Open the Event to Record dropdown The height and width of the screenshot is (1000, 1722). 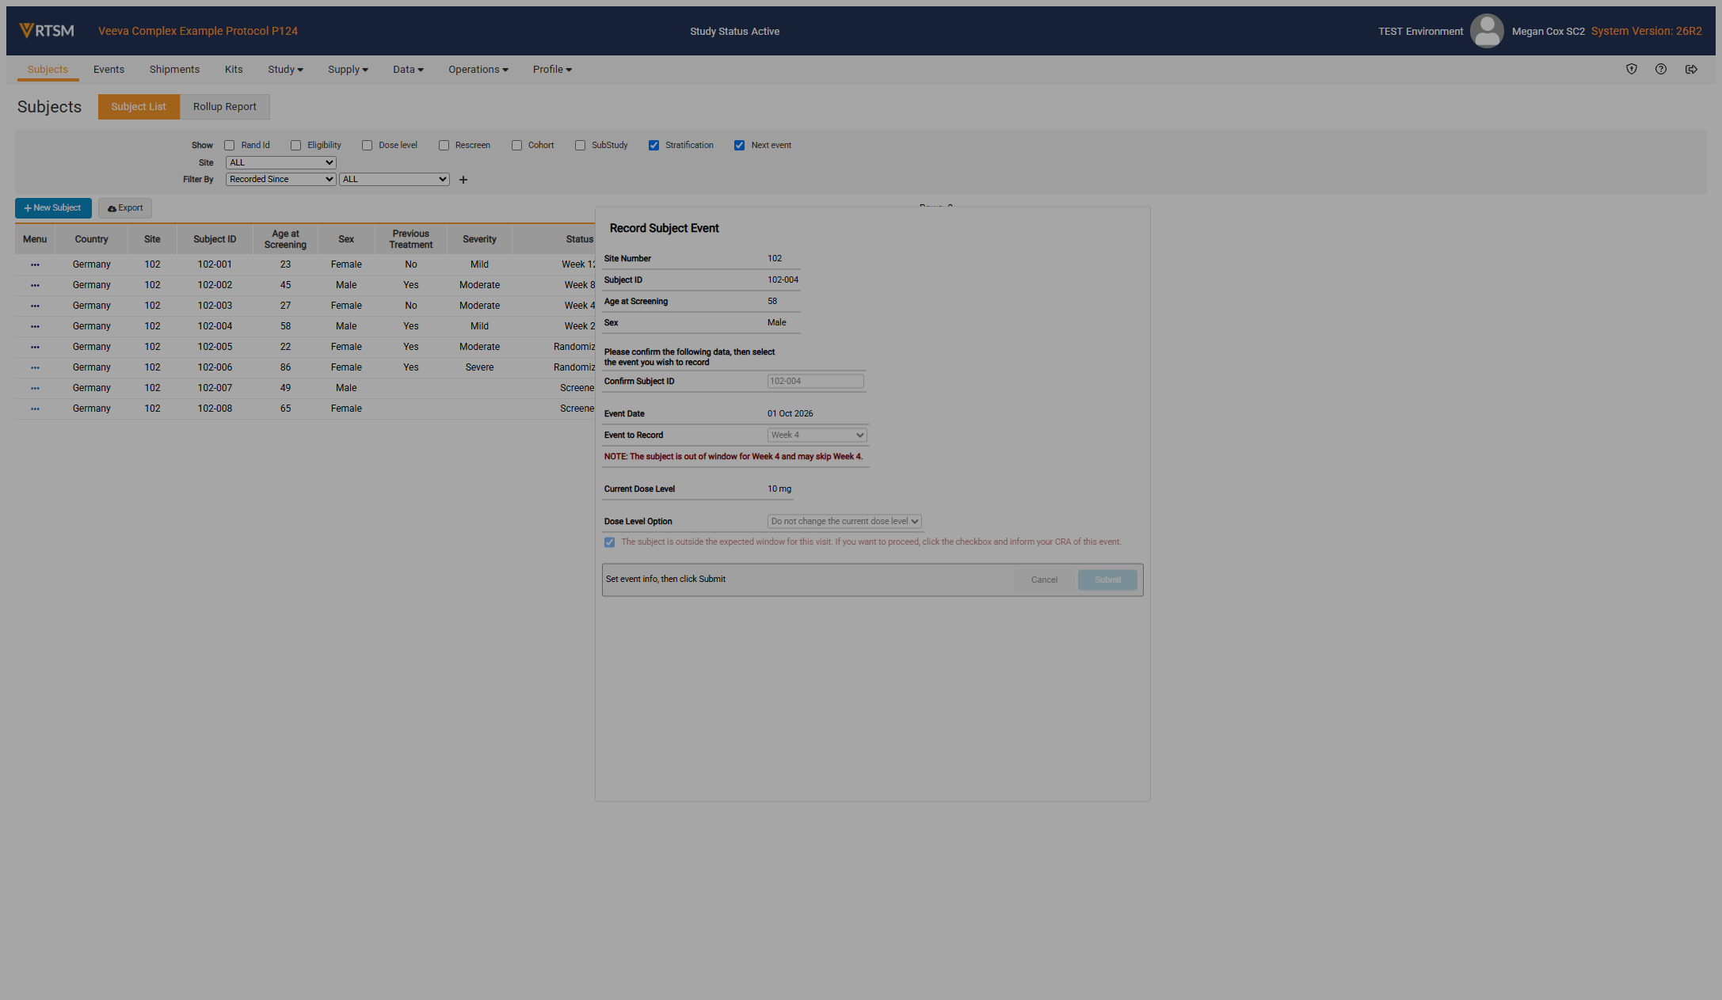(817, 435)
